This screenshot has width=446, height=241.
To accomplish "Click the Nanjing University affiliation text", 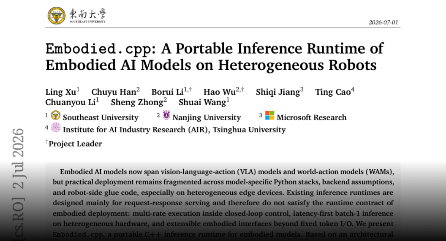I will click(207, 118).
